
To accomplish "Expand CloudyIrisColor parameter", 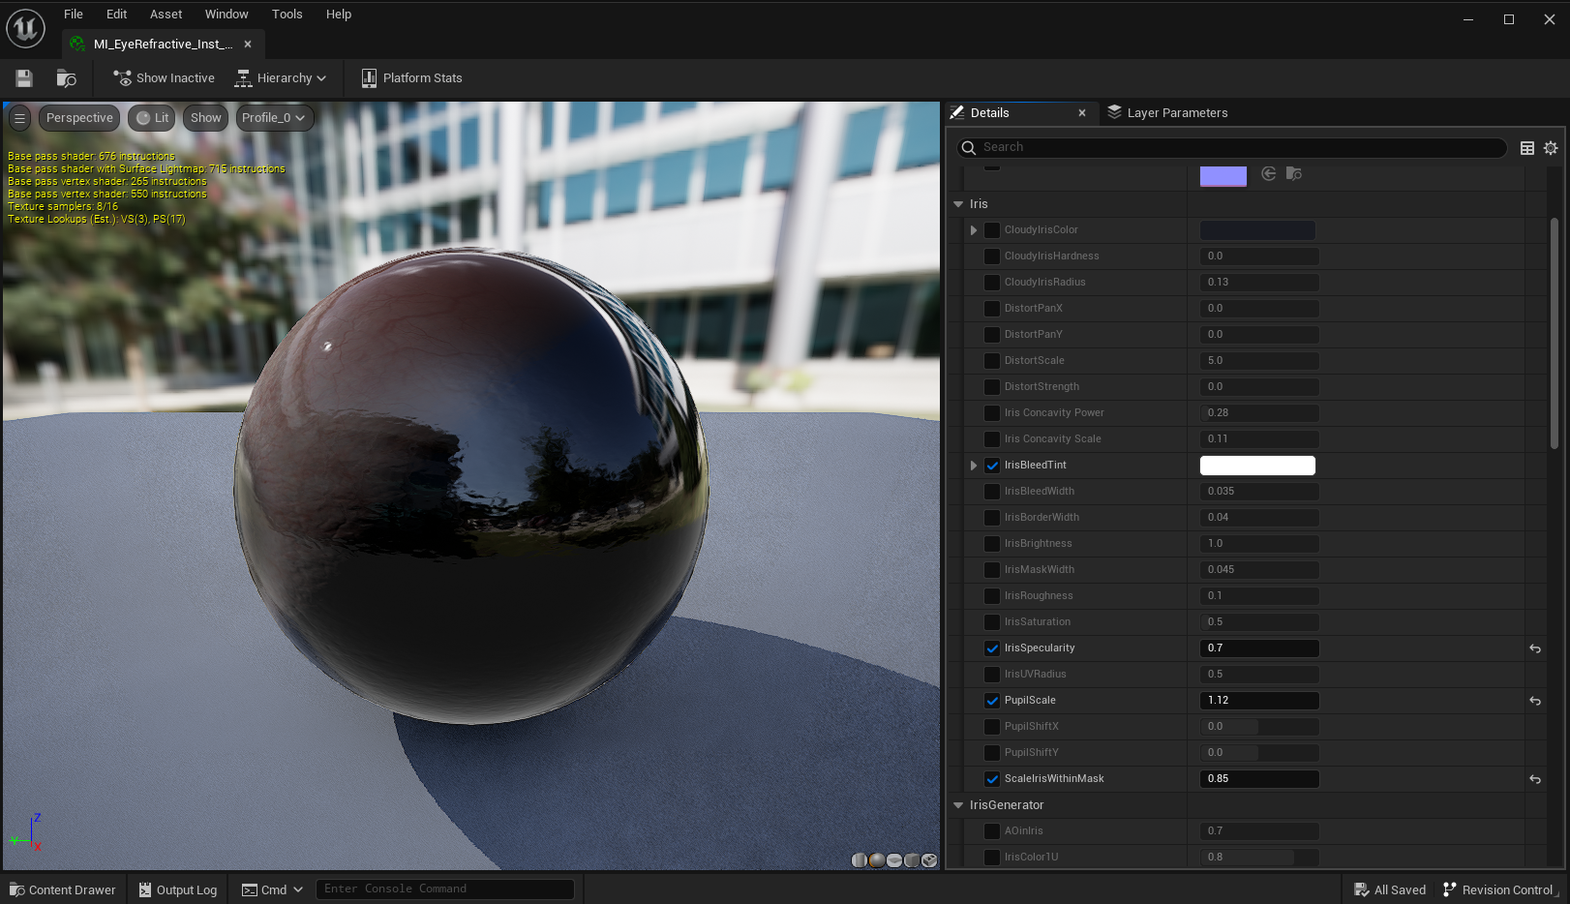I will (x=974, y=230).
